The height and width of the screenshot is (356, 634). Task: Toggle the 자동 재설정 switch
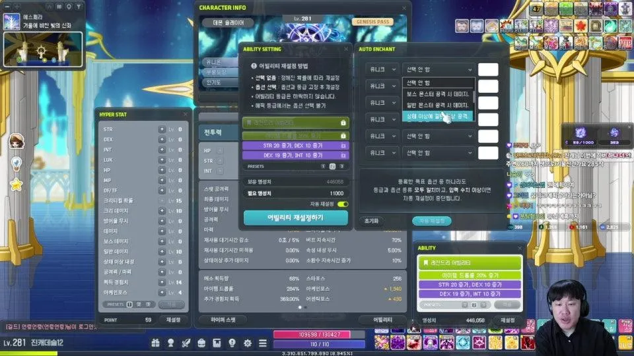click(343, 204)
